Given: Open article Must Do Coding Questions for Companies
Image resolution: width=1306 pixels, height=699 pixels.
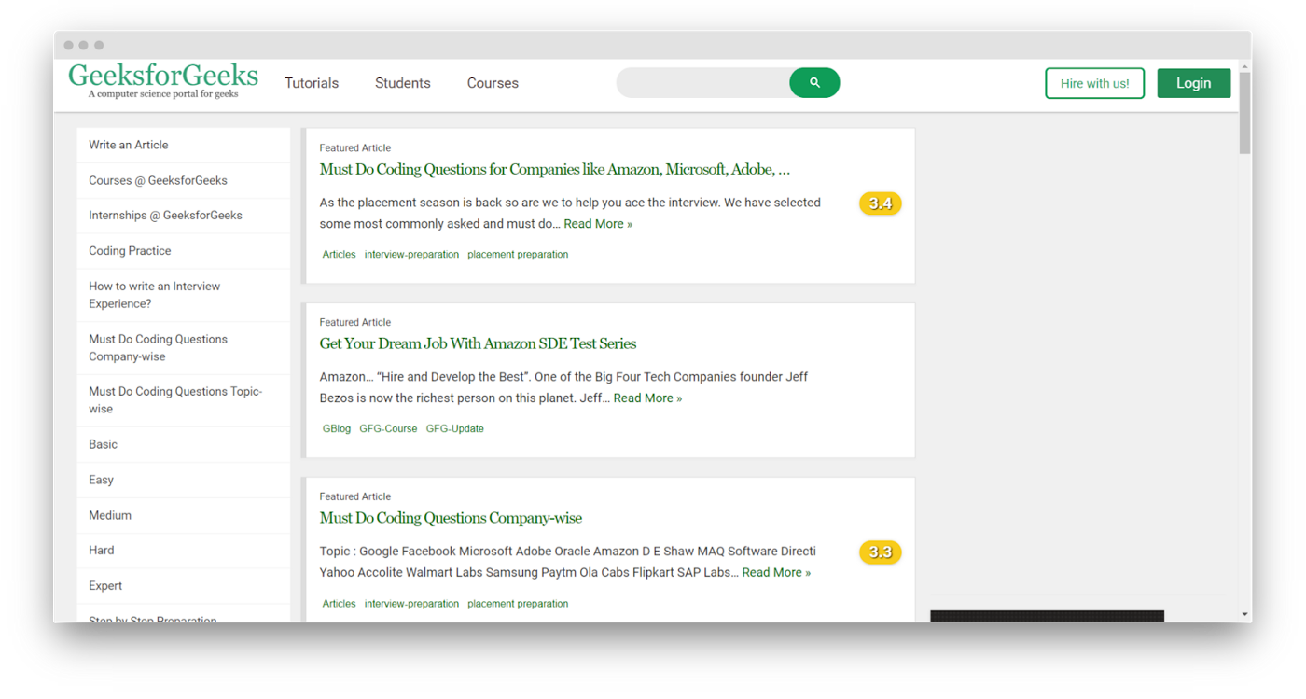Looking at the screenshot, I should pyautogui.click(x=555, y=170).
